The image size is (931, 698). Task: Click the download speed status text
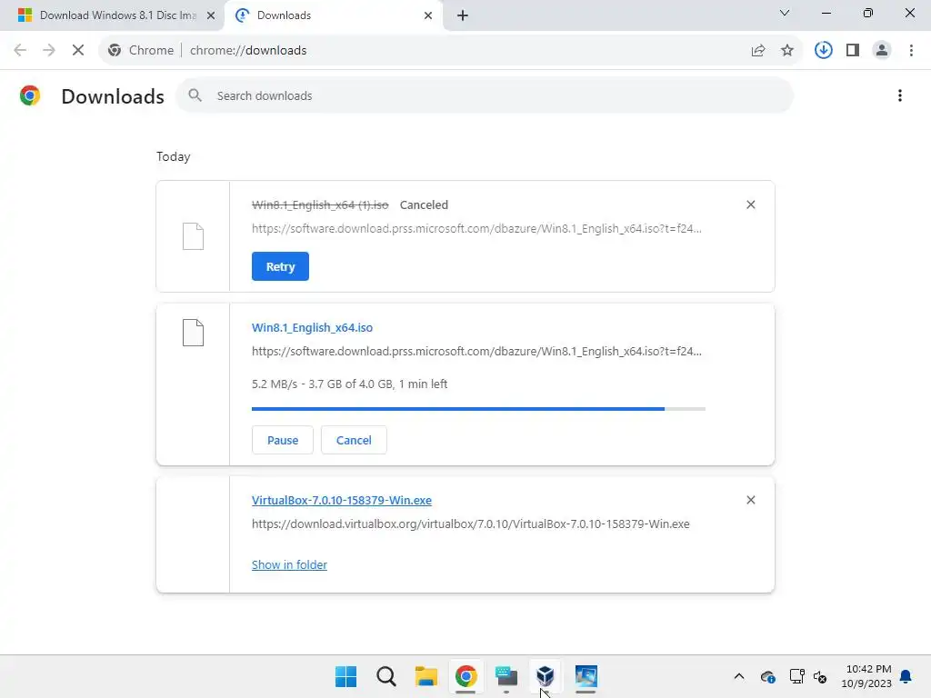pyautogui.click(x=350, y=384)
